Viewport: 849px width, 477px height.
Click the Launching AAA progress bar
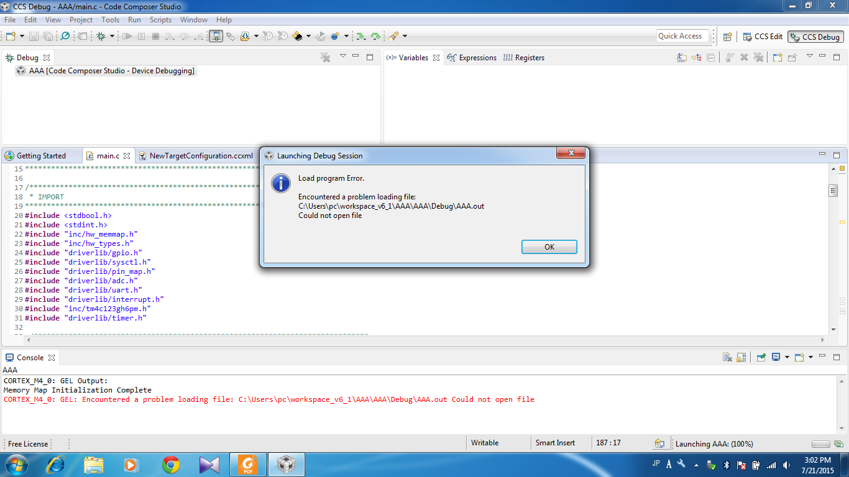click(x=821, y=444)
